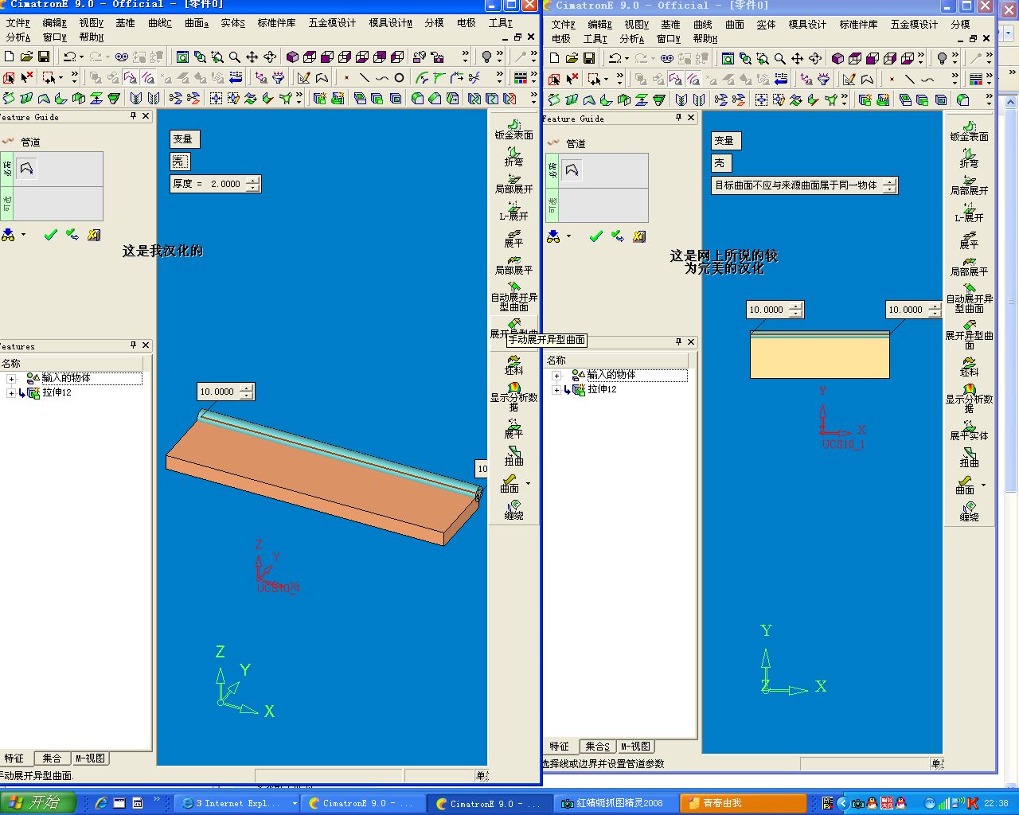Viewport: 1019px width, 815px height.
Task: Open 青春由我 taskbar button
Action: (743, 804)
